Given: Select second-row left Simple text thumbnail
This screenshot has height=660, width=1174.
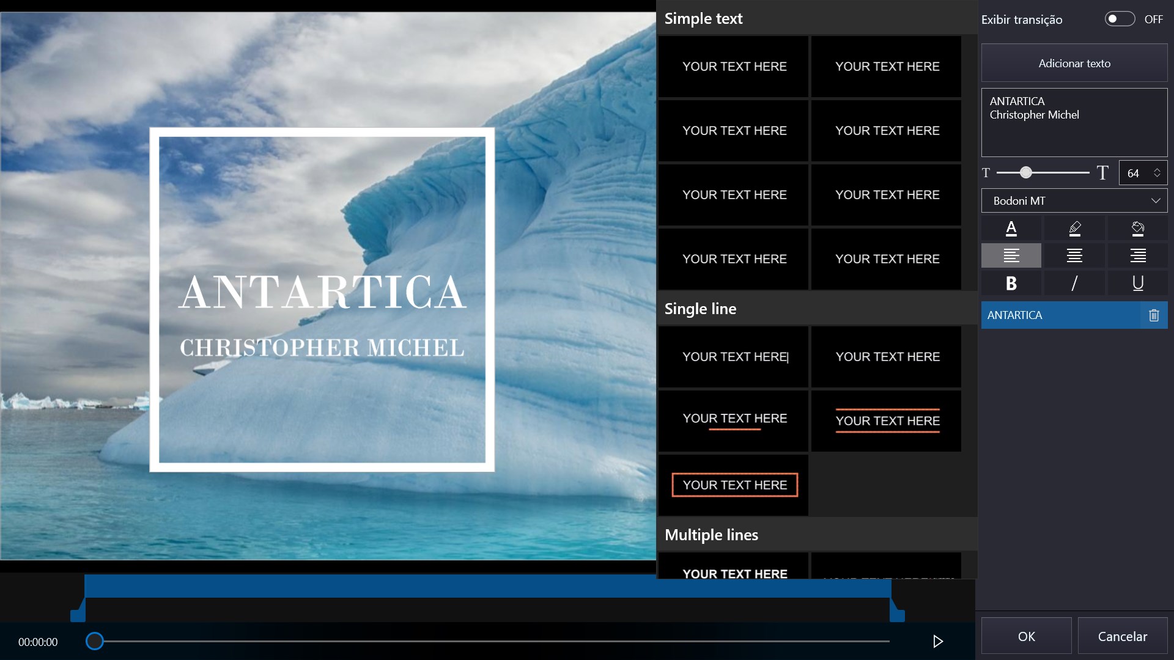Looking at the screenshot, I should point(734,131).
